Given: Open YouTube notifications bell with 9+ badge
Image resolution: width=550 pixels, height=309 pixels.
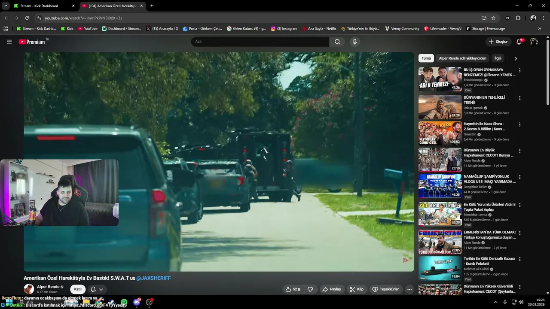Looking at the screenshot, I should pyautogui.click(x=519, y=42).
